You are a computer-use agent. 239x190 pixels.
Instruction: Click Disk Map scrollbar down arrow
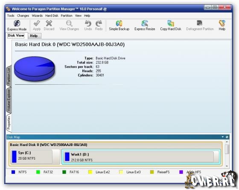(227, 166)
